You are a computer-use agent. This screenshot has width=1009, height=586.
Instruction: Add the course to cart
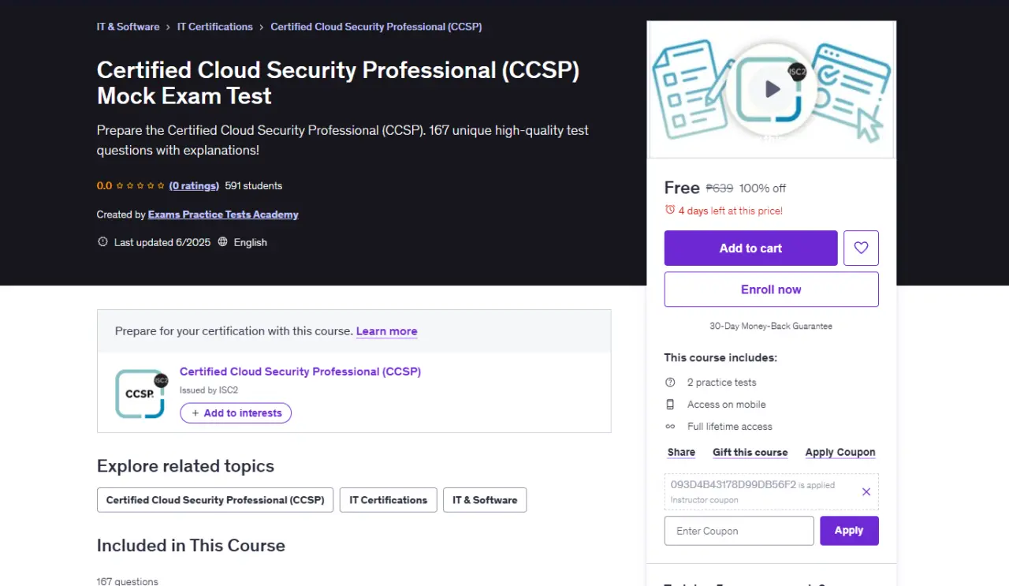750,248
